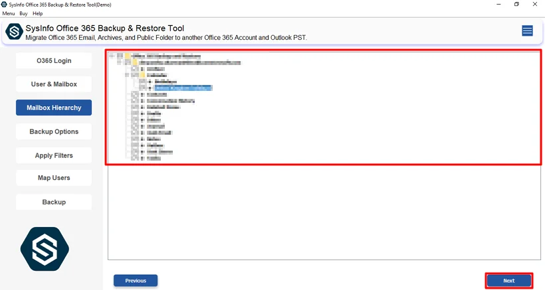Switch to User & Mailbox step
Image resolution: width=545 pixels, height=290 pixels.
click(x=54, y=84)
